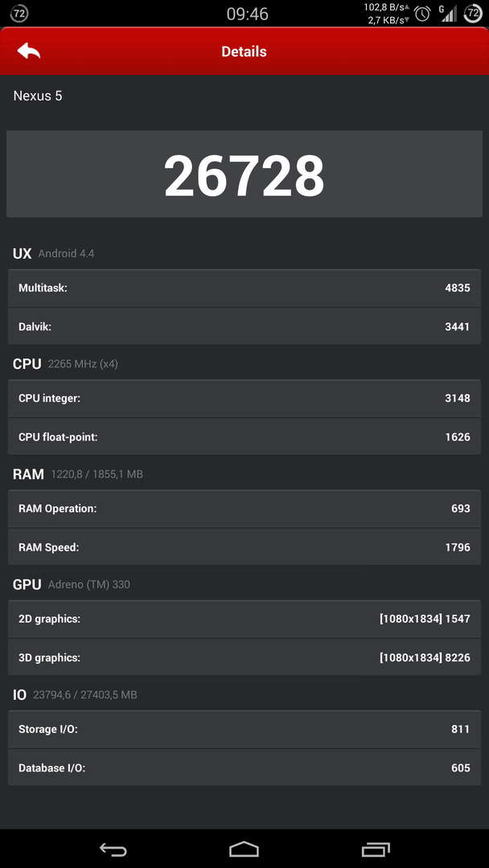Select the Database I/O row
Image resolution: width=489 pixels, height=868 pixels.
(x=244, y=768)
